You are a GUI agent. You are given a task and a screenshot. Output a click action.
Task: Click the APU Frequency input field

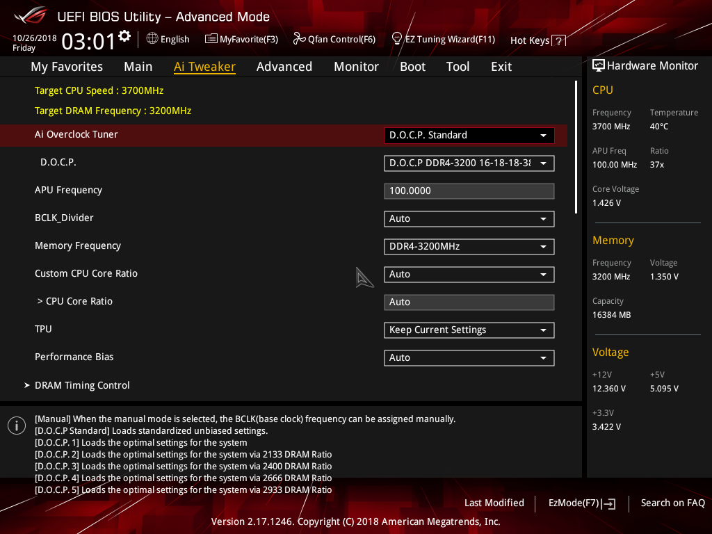469,191
